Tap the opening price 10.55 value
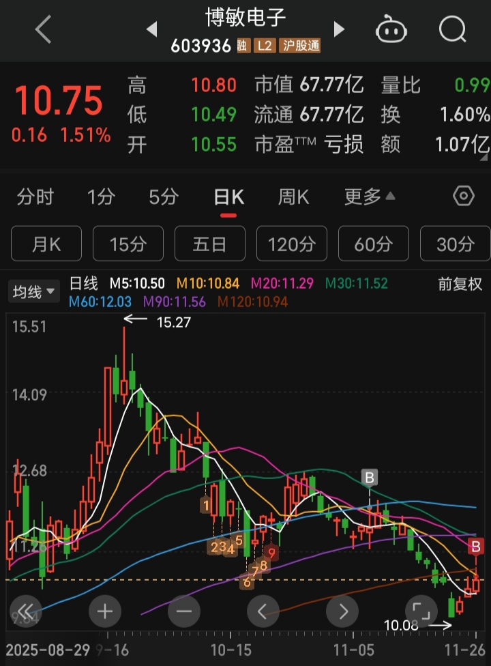491x666 pixels. [213, 145]
